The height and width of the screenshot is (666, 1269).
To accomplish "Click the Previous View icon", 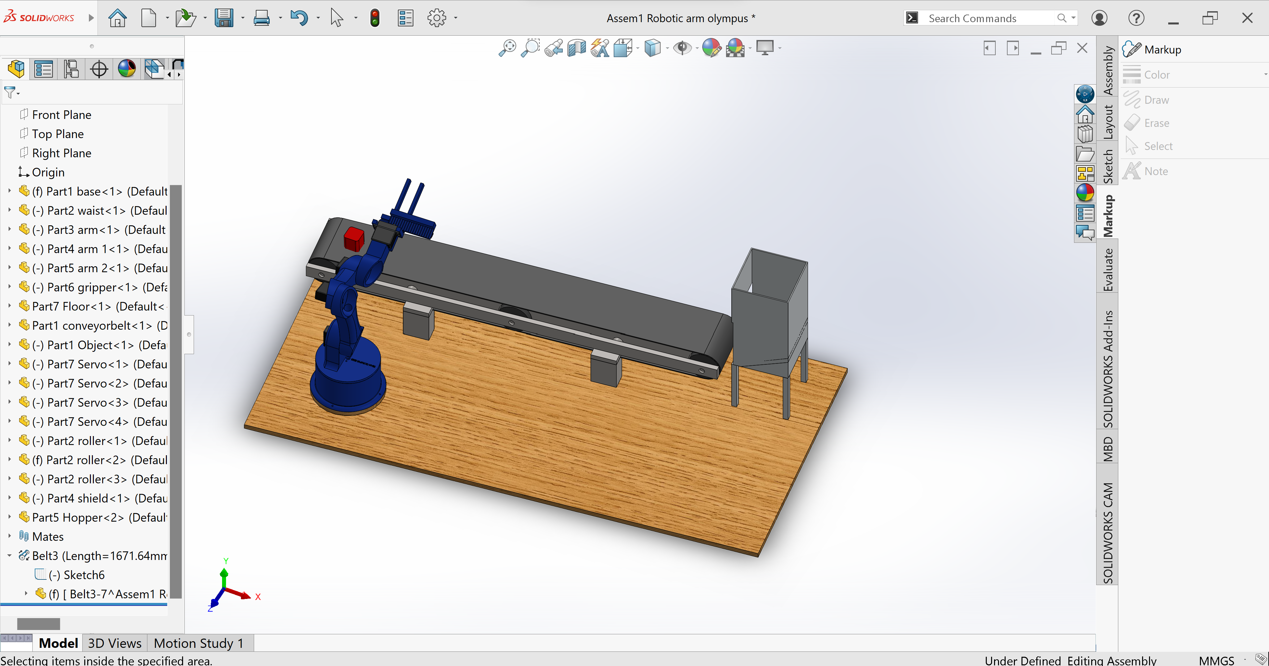I will [x=554, y=48].
